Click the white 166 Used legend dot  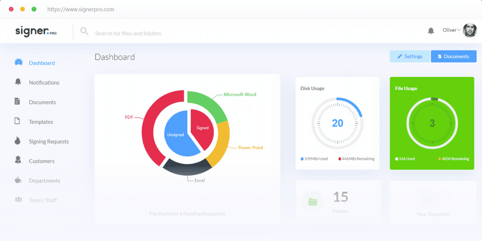pyautogui.click(x=397, y=159)
